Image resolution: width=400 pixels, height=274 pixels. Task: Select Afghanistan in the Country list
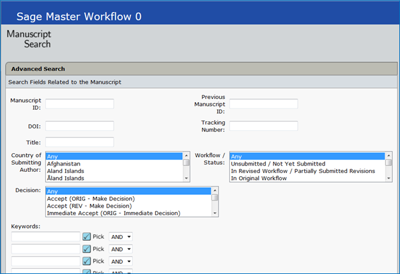(x=63, y=164)
